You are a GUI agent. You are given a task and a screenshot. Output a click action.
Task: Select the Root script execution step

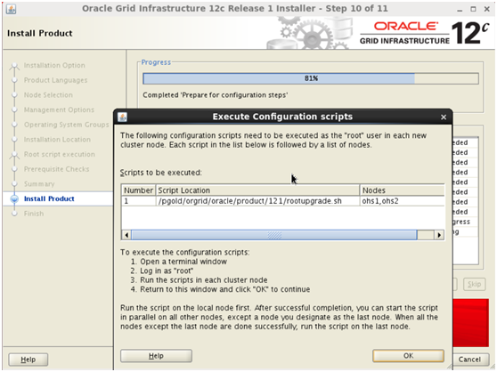(60, 154)
